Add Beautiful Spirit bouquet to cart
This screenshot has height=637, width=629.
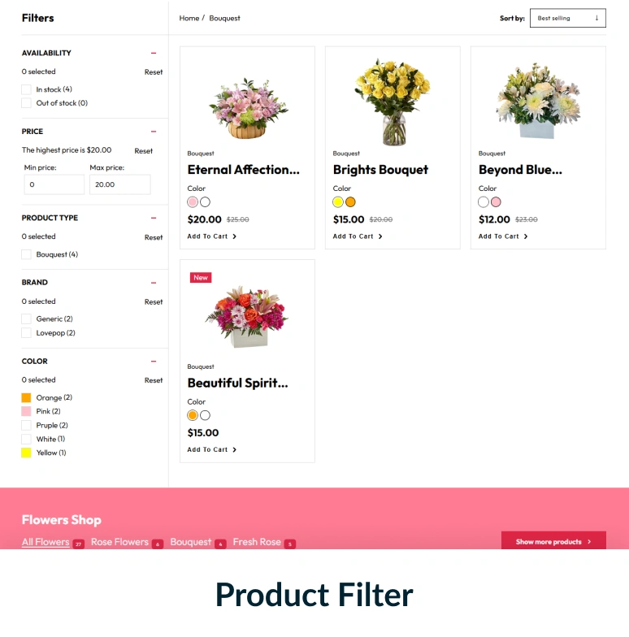click(211, 450)
